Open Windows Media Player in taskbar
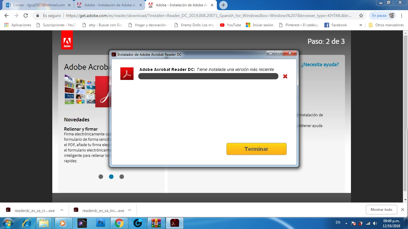The image size is (408, 229). click(x=63, y=223)
